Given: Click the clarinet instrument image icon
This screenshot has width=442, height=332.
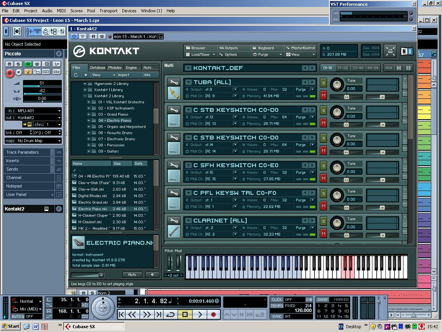Looking at the screenshot, I should click(174, 231).
